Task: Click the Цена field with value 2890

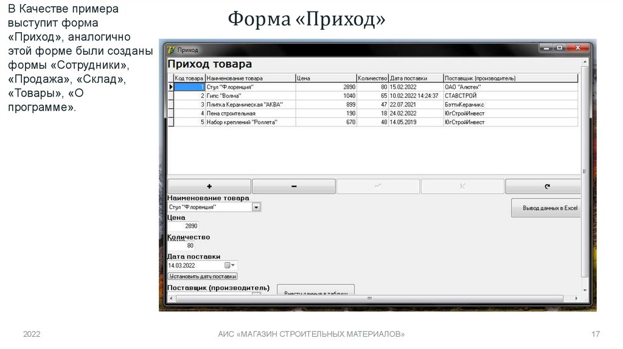Action: [183, 226]
